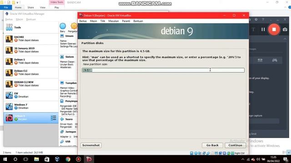Open Bantuan menu in Debian 9 VM window
Screen dimensions: 291x163
(x=138, y=21)
